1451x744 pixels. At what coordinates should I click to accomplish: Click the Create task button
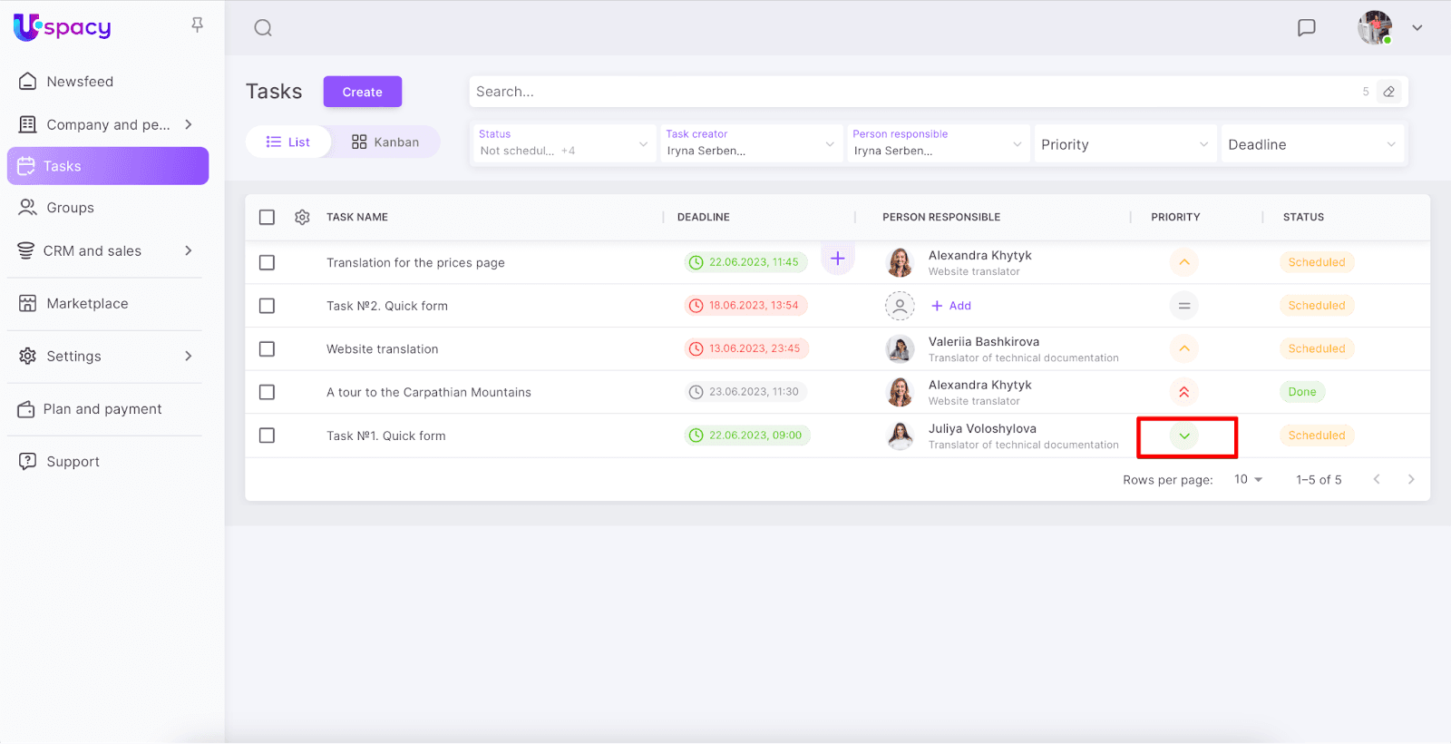click(362, 93)
